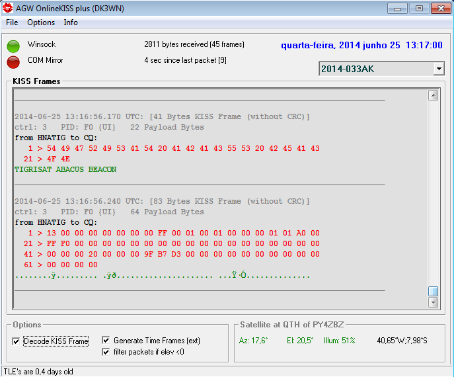Click hex row starting FF F0 00
The image size is (454, 377).
(171, 243)
